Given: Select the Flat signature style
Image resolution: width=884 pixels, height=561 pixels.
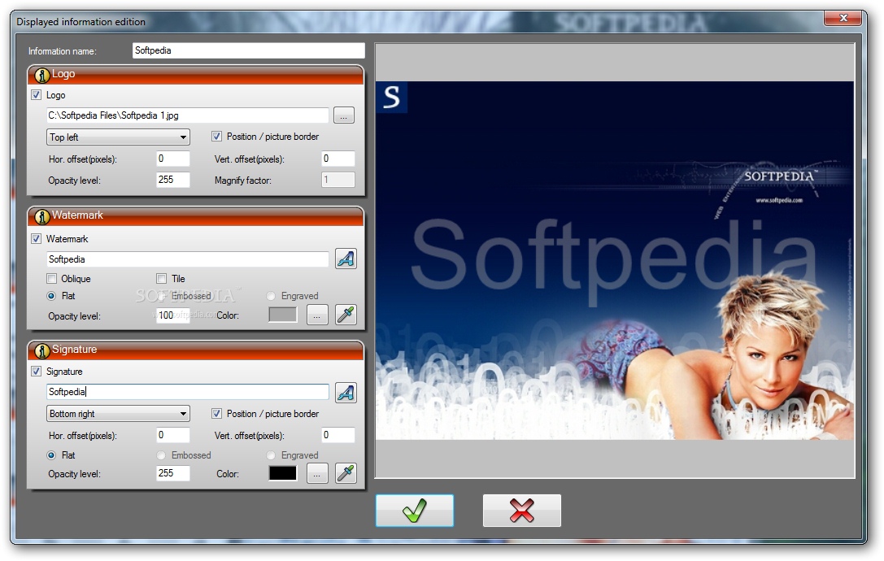Looking at the screenshot, I should coord(51,455).
